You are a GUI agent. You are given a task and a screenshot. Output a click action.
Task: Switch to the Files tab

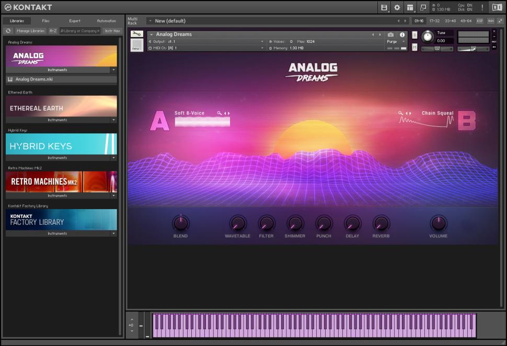pos(45,21)
